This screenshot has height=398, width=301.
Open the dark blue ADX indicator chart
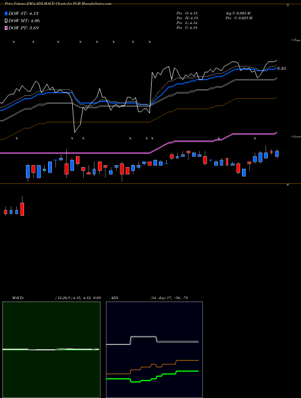click(x=154, y=350)
